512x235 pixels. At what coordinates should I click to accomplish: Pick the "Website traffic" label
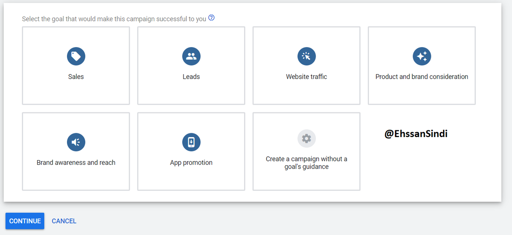306,77
